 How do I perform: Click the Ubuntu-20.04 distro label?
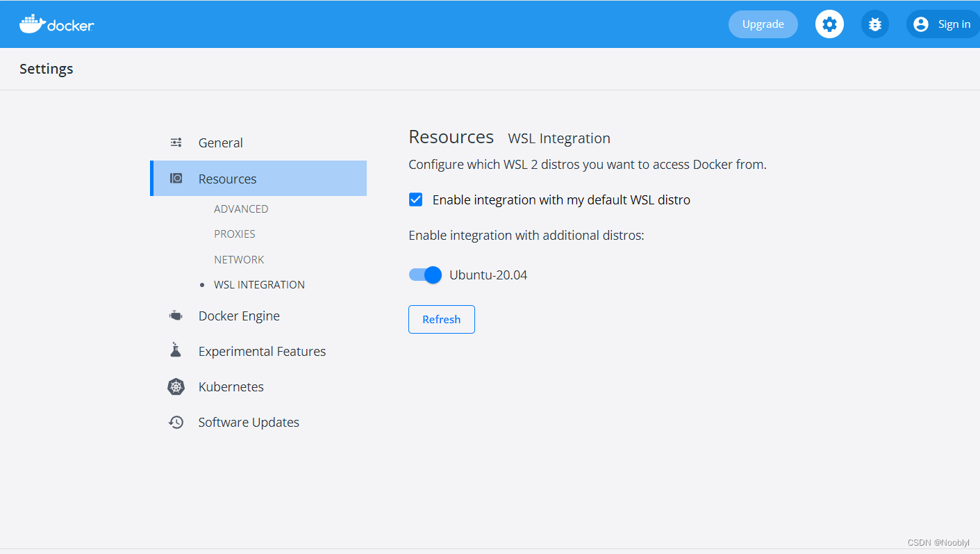coord(488,275)
